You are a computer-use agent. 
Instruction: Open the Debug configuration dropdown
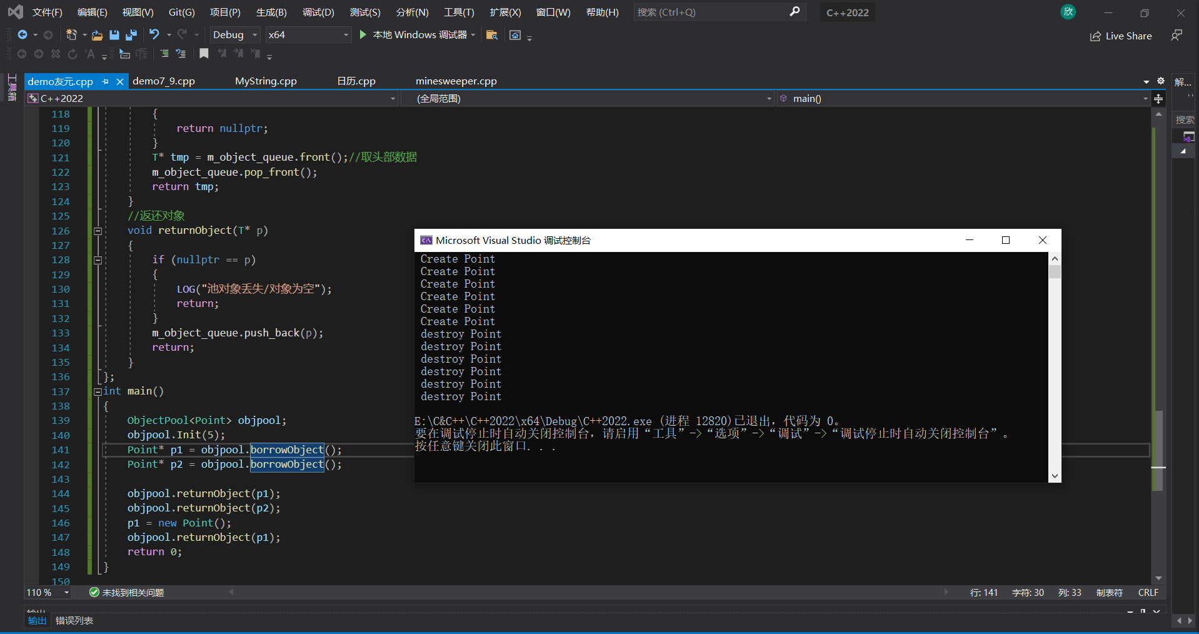point(235,35)
